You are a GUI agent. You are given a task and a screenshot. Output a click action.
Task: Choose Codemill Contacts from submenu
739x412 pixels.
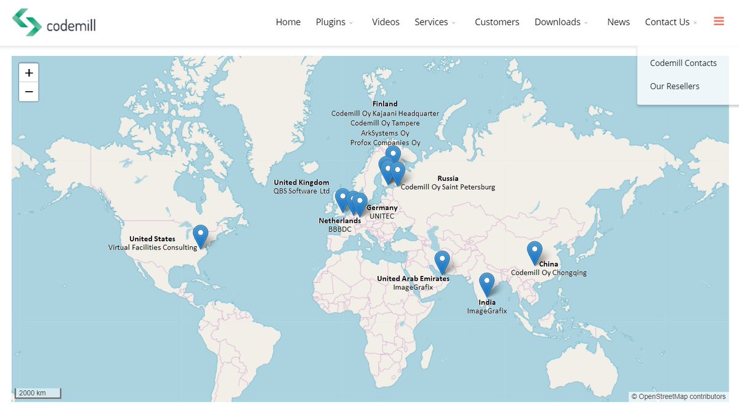tap(684, 63)
